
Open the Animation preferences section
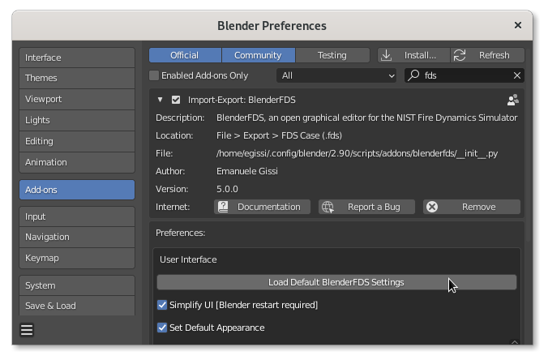(77, 162)
